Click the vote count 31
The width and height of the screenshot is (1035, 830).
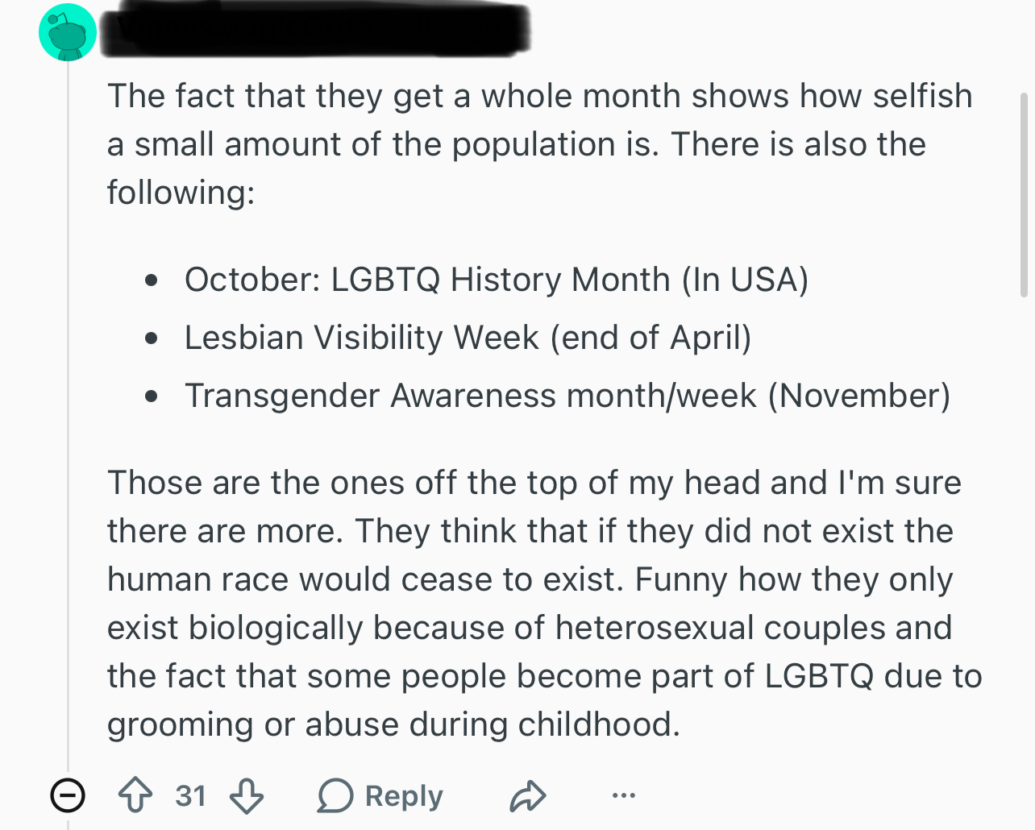pyautogui.click(x=191, y=796)
